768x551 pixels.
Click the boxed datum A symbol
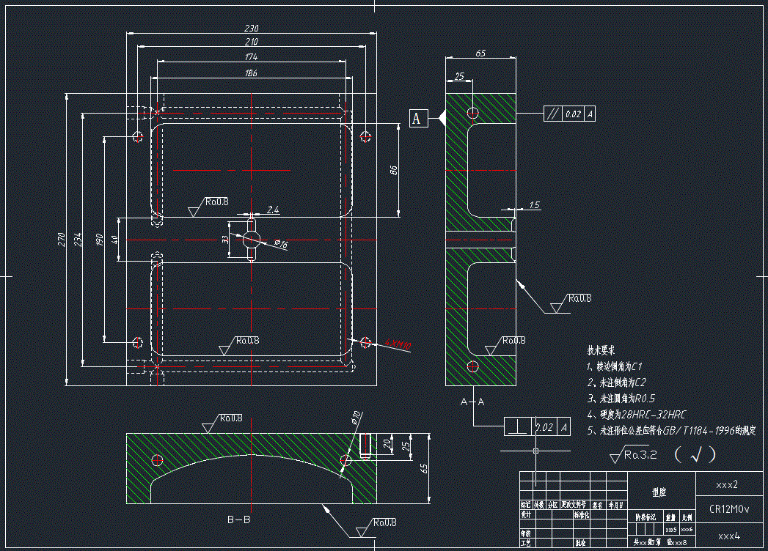[418, 119]
